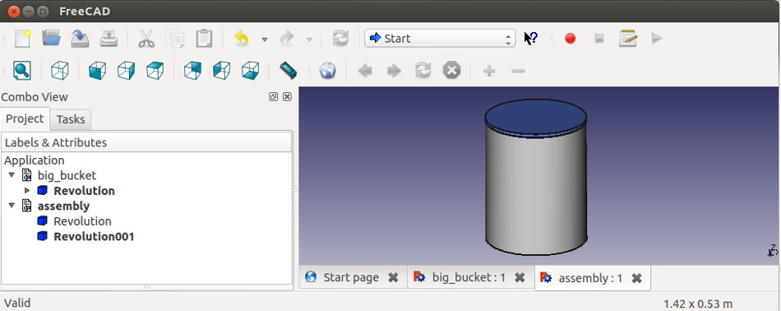Zoom in with plus icon

tap(489, 71)
